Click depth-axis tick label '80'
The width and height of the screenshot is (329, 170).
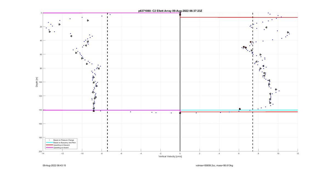[x=41, y=68]
